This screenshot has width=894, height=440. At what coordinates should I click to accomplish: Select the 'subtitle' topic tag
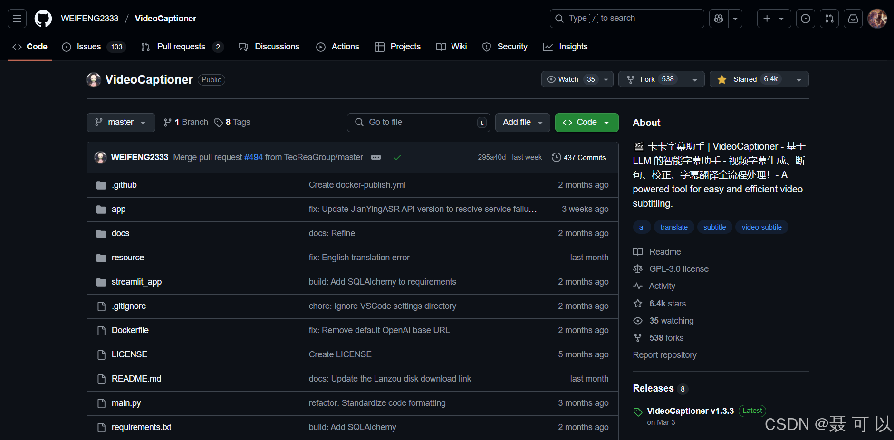tap(715, 227)
